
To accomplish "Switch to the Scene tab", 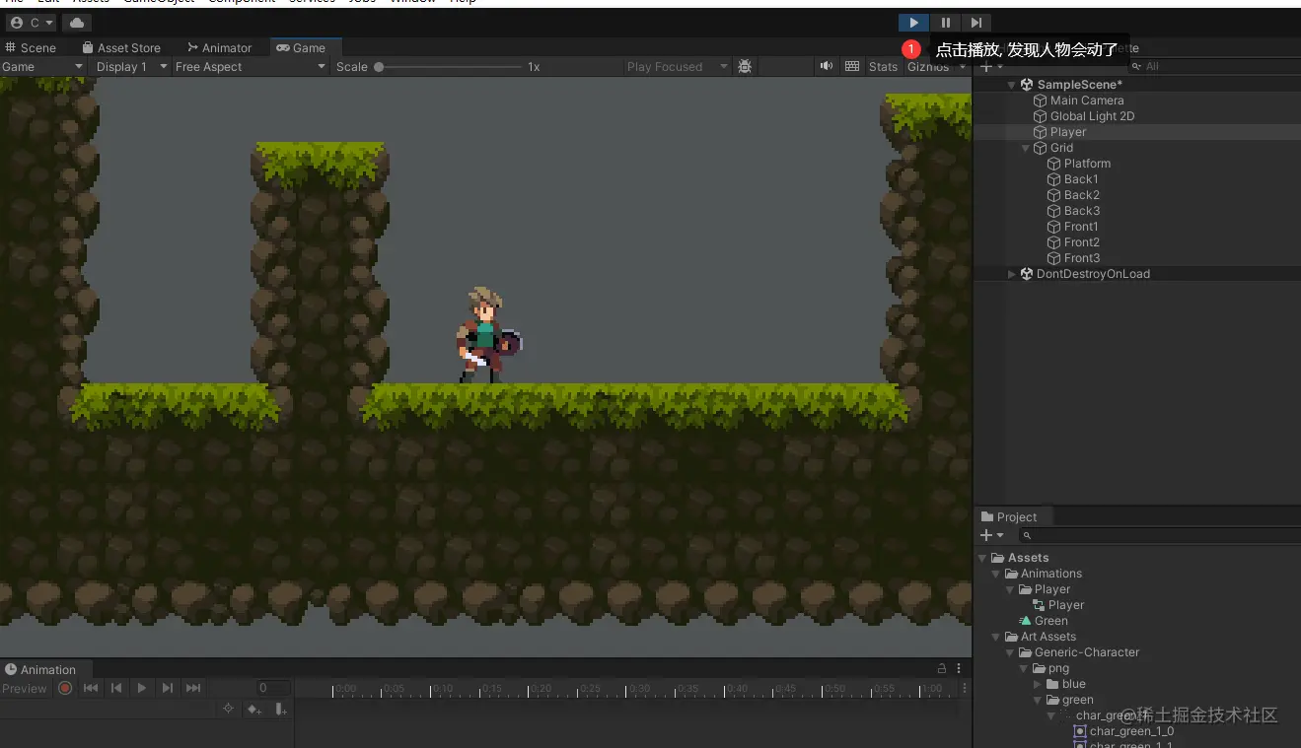I will pos(31,47).
